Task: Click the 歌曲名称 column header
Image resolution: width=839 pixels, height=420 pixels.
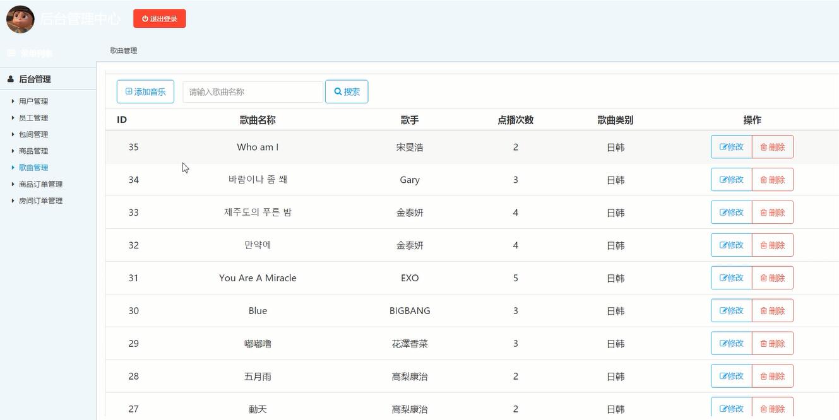Action: click(x=258, y=120)
